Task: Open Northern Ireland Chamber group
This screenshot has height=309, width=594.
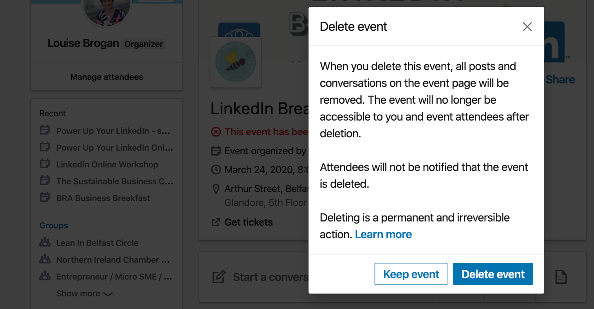Action: [113, 260]
